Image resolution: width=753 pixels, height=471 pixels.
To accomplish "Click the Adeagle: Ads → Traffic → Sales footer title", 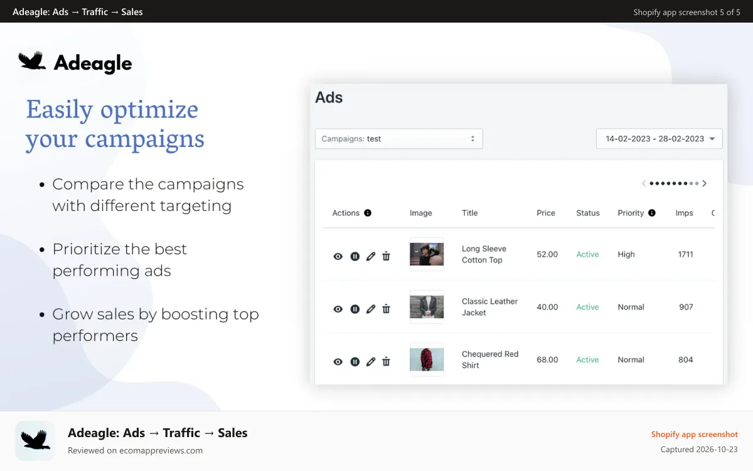I will [158, 433].
